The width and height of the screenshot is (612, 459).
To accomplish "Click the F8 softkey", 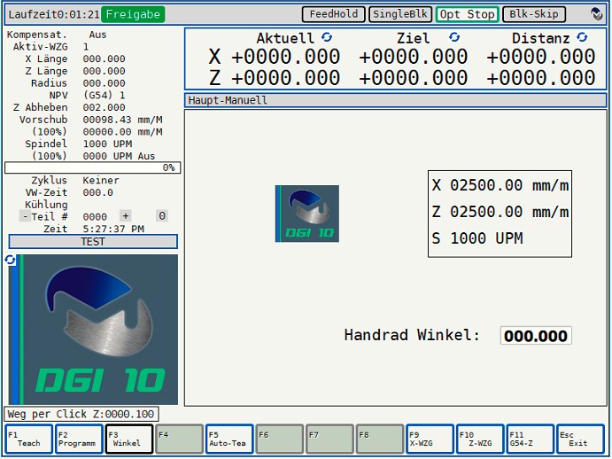I will pyautogui.click(x=380, y=440).
